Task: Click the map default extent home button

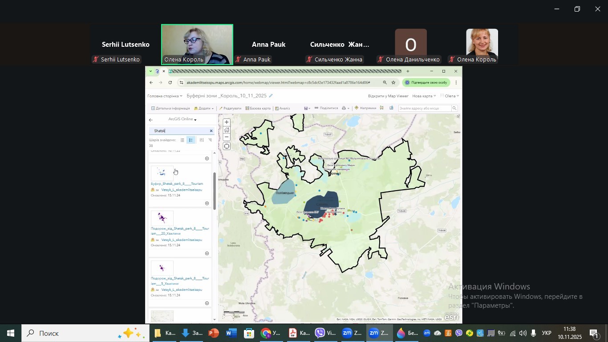Action: pos(227,130)
